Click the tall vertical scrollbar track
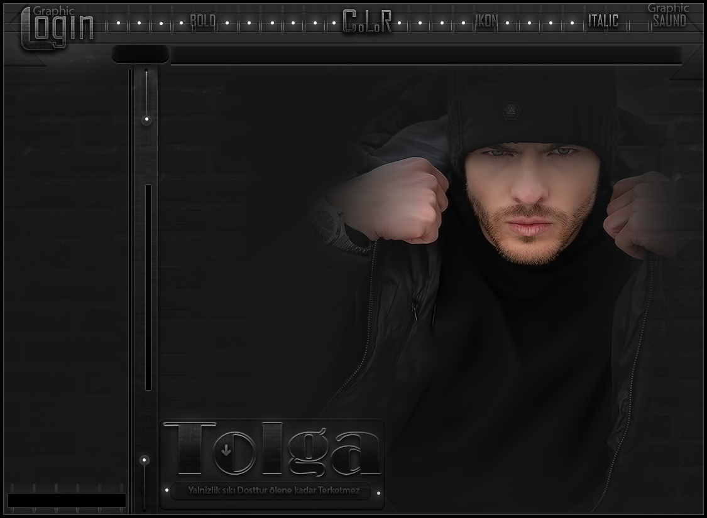This screenshot has height=518, width=707. point(148,288)
